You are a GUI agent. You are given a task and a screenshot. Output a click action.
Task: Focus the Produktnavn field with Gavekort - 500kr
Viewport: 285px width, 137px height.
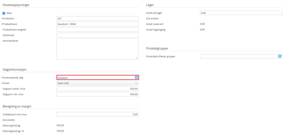point(98,24)
